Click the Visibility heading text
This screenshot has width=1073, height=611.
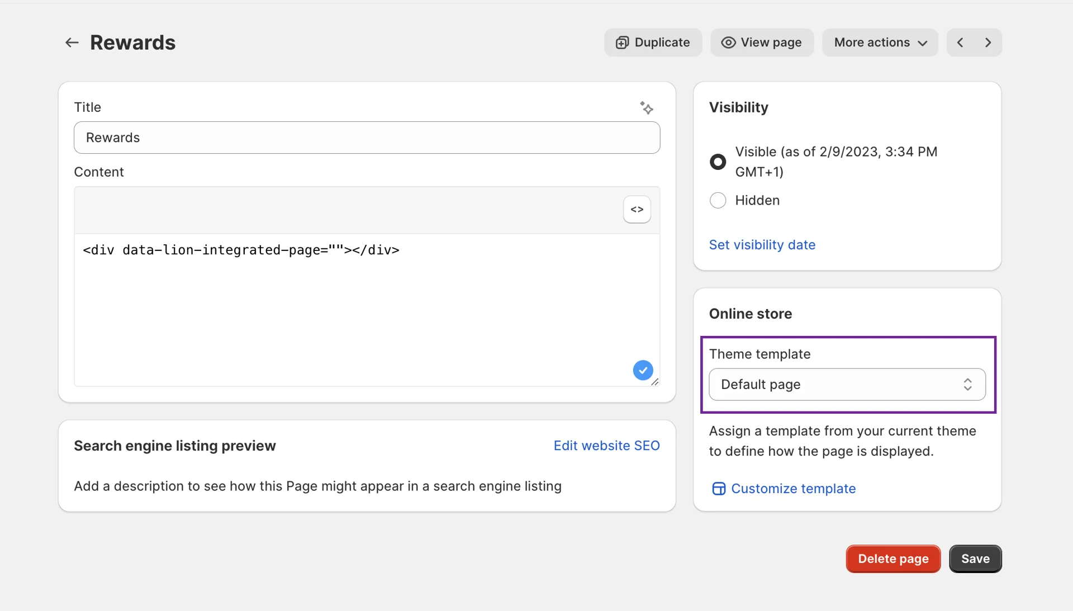coord(738,107)
